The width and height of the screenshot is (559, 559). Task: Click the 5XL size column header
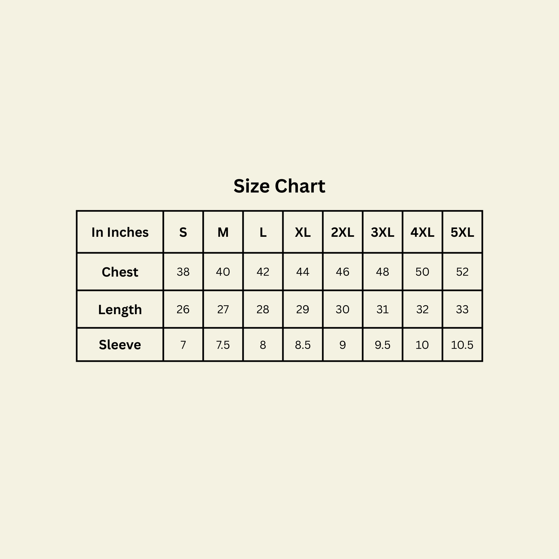click(x=462, y=232)
